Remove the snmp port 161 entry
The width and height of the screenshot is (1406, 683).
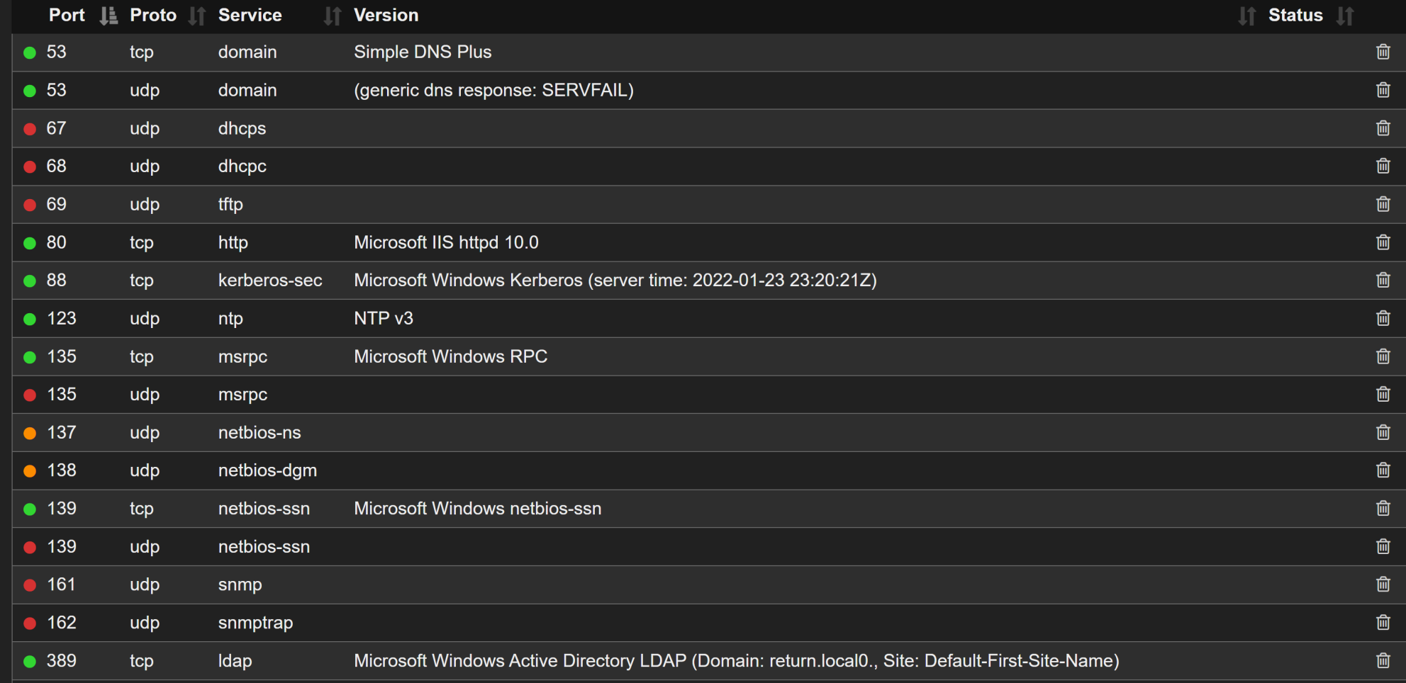click(1383, 585)
